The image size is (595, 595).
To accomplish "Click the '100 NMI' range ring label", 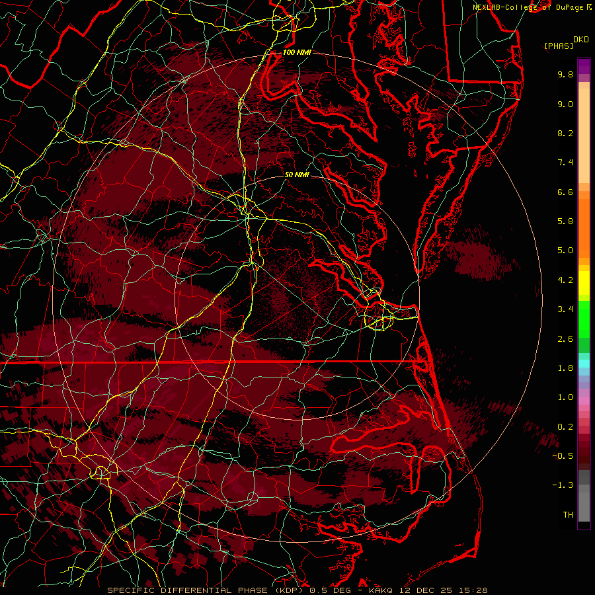I will pos(296,52).
